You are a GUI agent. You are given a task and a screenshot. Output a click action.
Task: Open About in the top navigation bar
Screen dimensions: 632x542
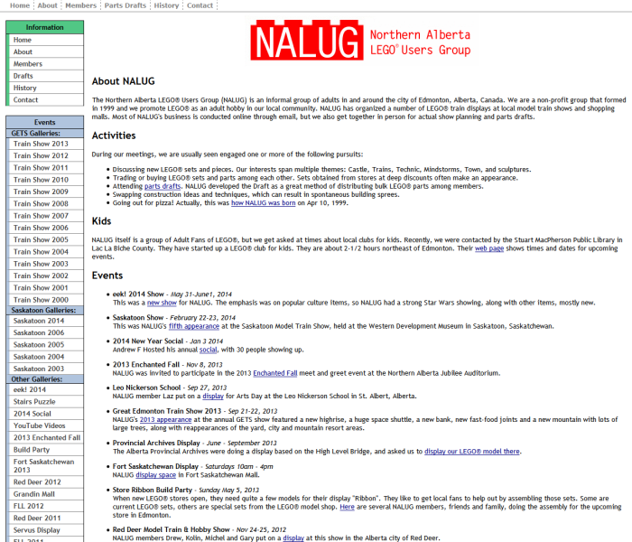tap(48, 5)
